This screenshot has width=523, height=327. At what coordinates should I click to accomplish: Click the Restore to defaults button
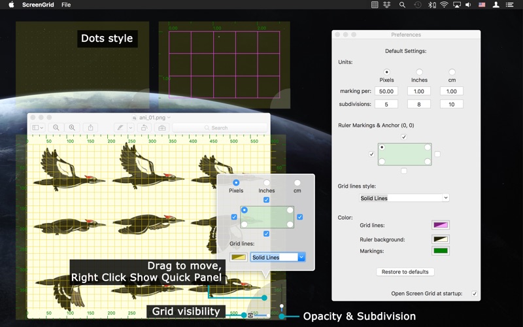405,271
